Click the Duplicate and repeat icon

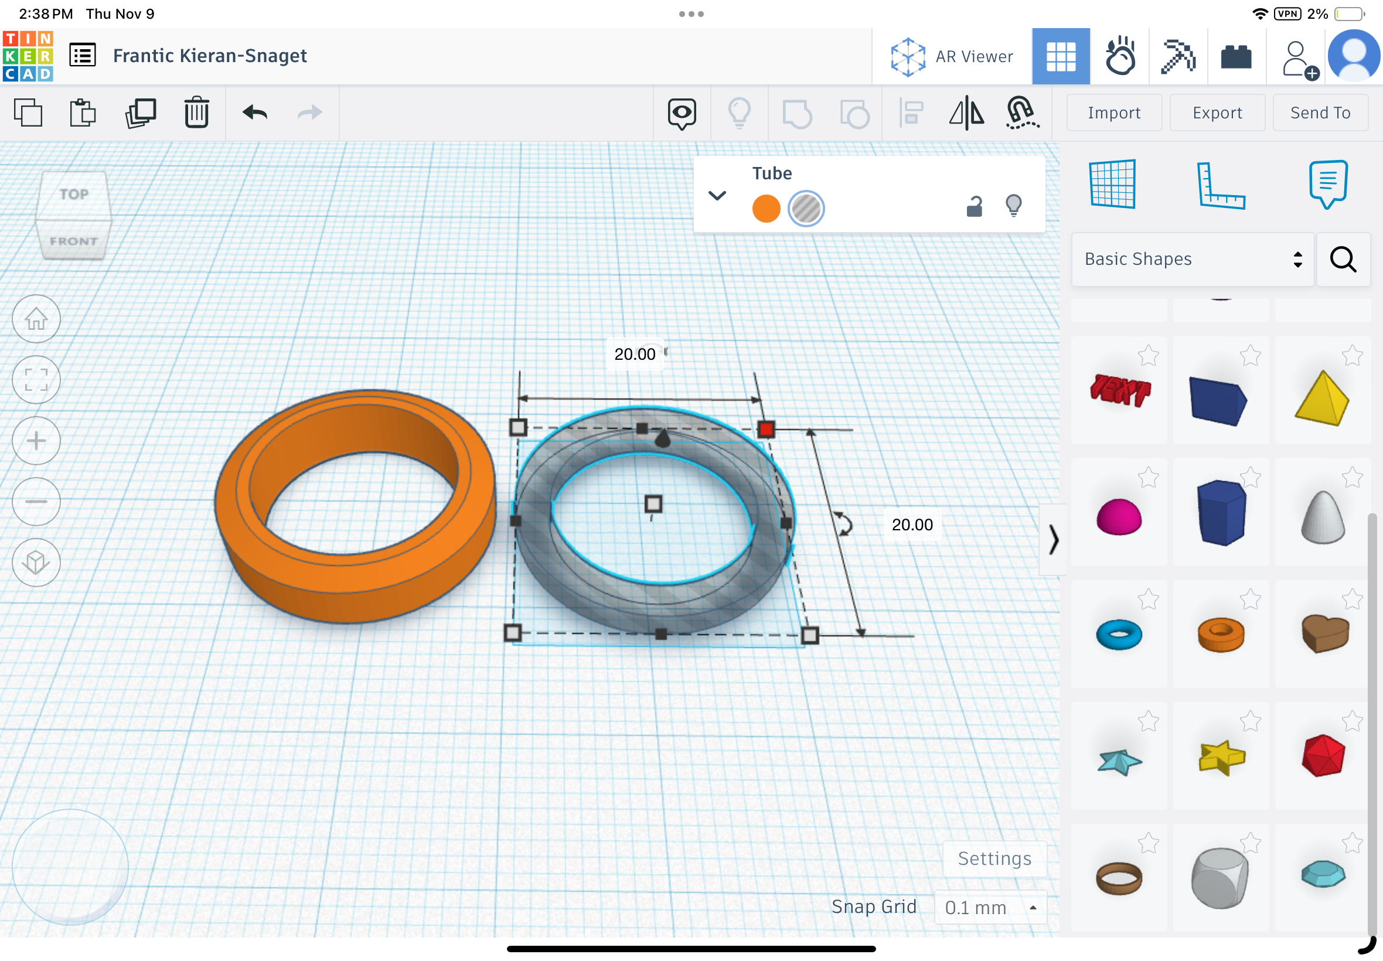(x=140, y=113)
